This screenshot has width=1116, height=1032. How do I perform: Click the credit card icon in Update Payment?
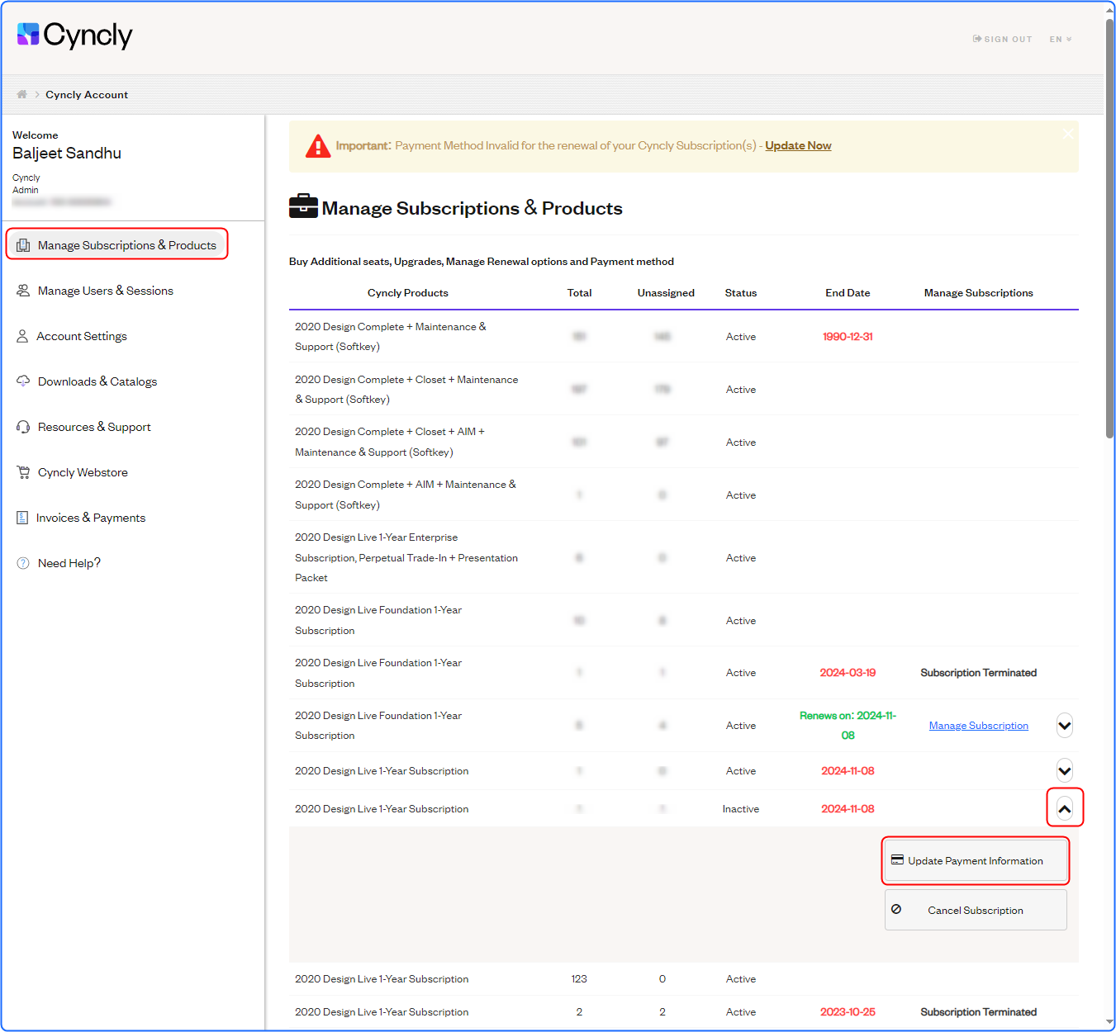pyautogui.click(x=897, y=860)
